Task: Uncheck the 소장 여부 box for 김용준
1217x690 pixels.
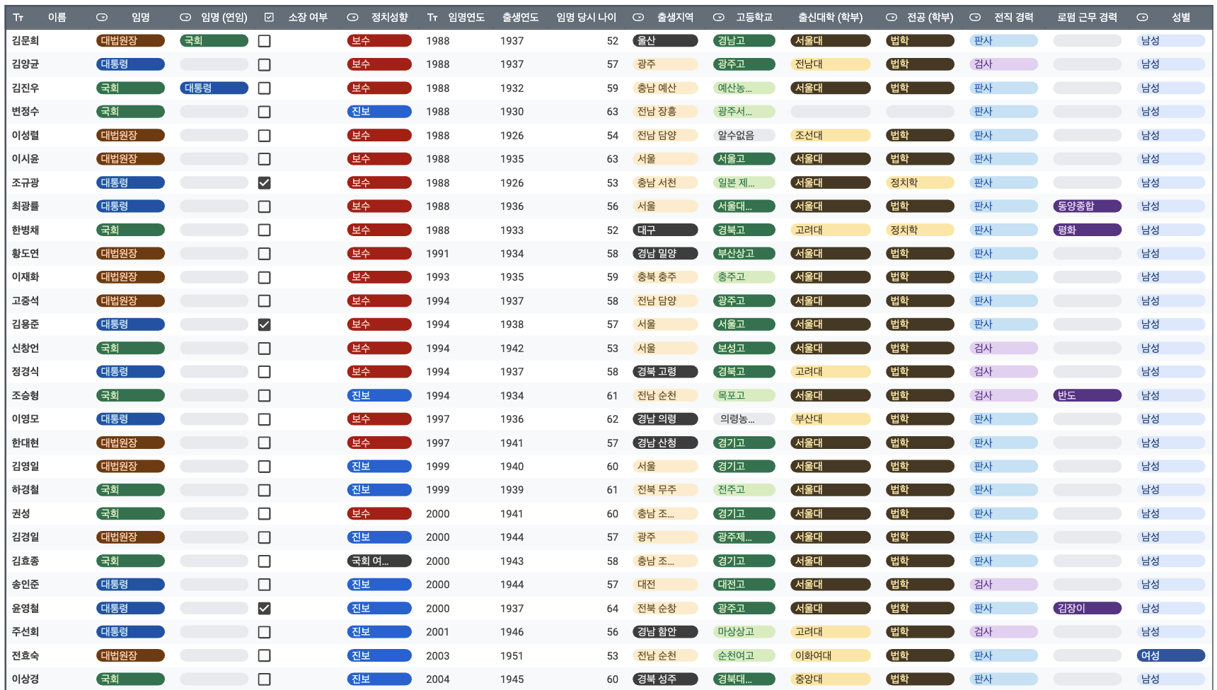Action: pyautogui.click(x=264, y=324)
